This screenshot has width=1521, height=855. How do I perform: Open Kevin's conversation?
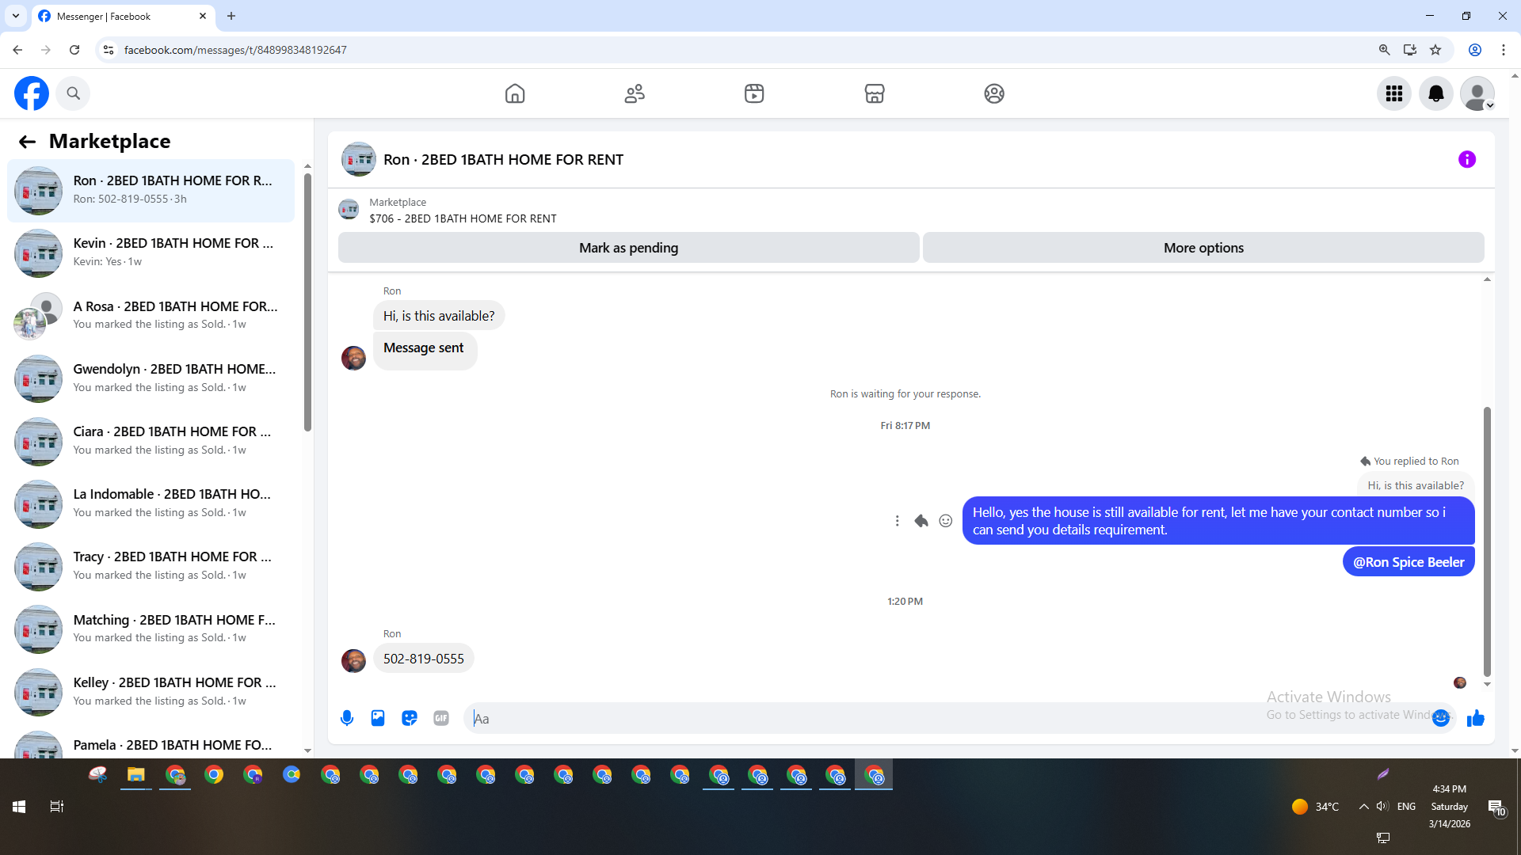pos(151,253)
